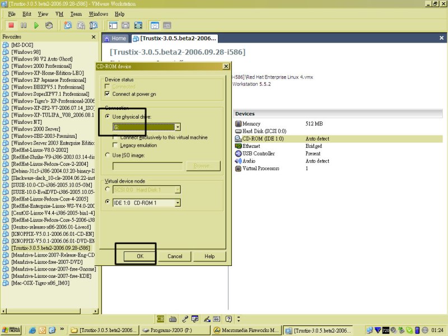Open the Windows menu

click(99, 14)
